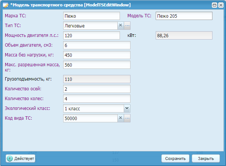
Task: Expand the Экологический класс dropdown
Action: point(127,108)
